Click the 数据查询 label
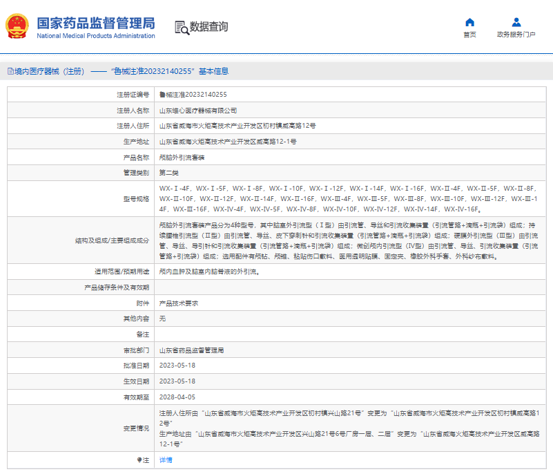 pos(208,26)
